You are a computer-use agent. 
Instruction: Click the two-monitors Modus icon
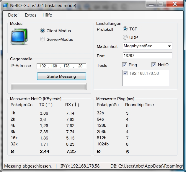[19, 36]
